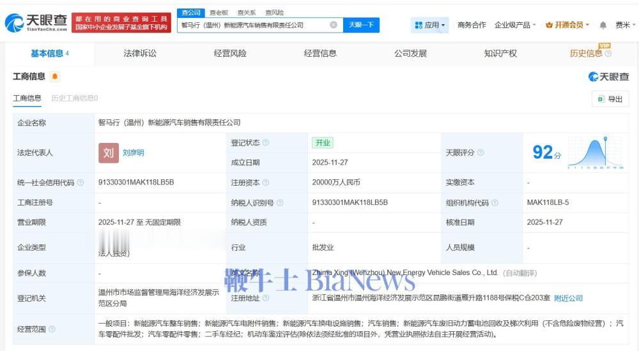Select the 历史工商信息0 sub-tab
Viewport: 639px width, 351px height.
tap(75, 98)
